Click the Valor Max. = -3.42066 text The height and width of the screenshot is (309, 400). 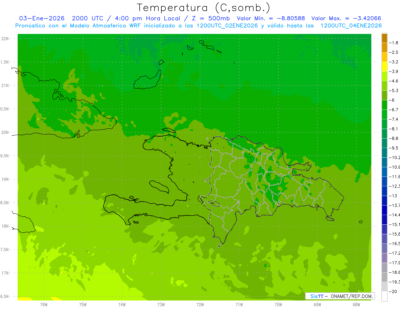[346, 18]
